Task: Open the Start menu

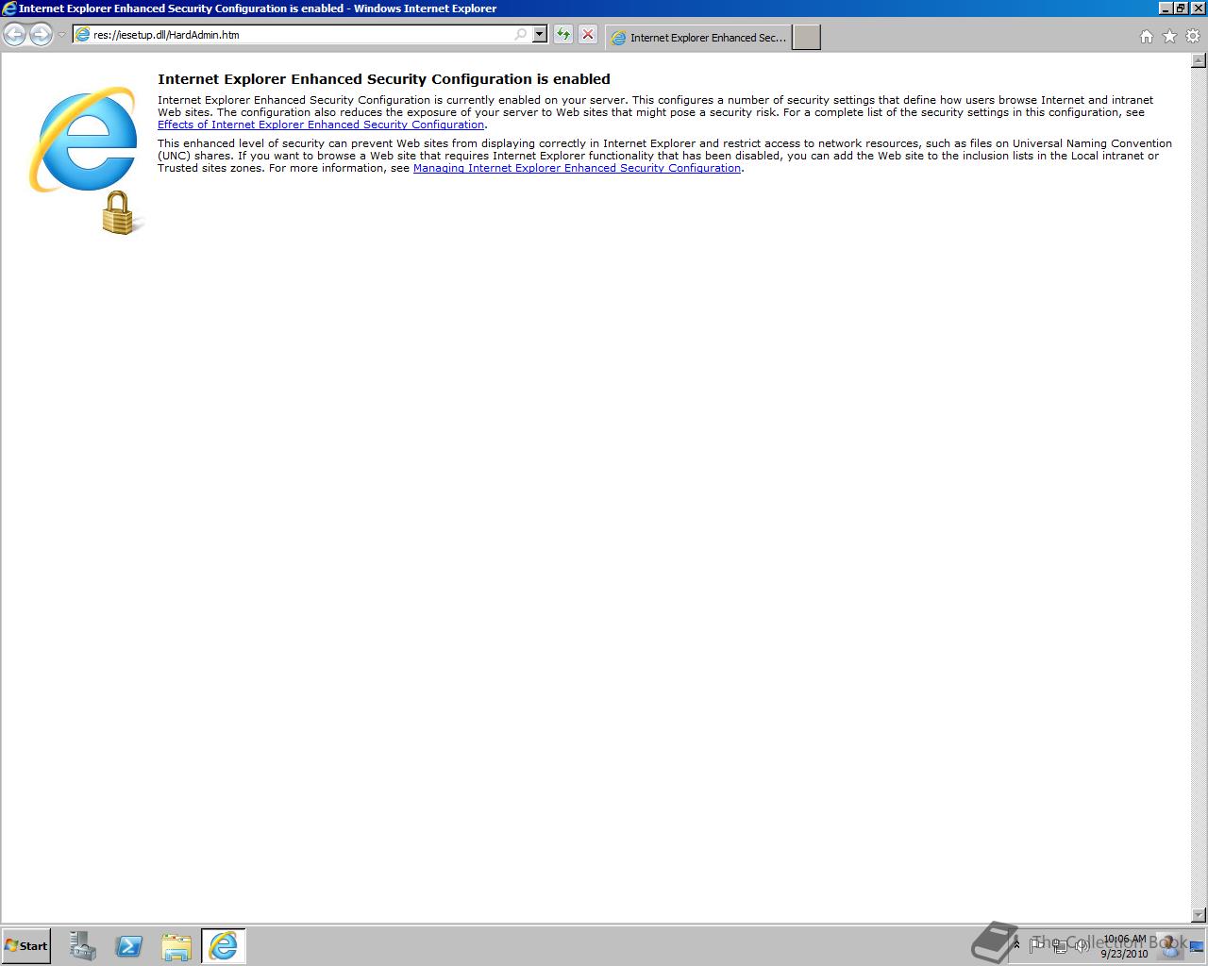Action: [x=26, y=946]
